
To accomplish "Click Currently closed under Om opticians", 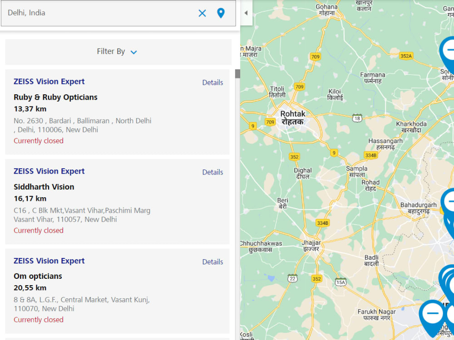I will click(39, 320).
